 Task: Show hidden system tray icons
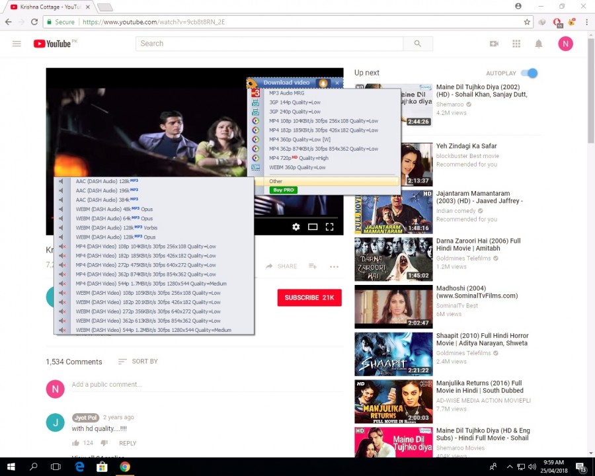pos(510,467)
